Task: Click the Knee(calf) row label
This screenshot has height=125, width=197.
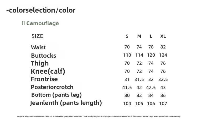Action: (x=48, y=71)
